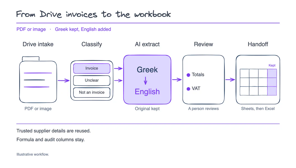Viewport: 296px width, 168px height.
Task: Click the Drive intake document icon
Action: pos(38,80)
